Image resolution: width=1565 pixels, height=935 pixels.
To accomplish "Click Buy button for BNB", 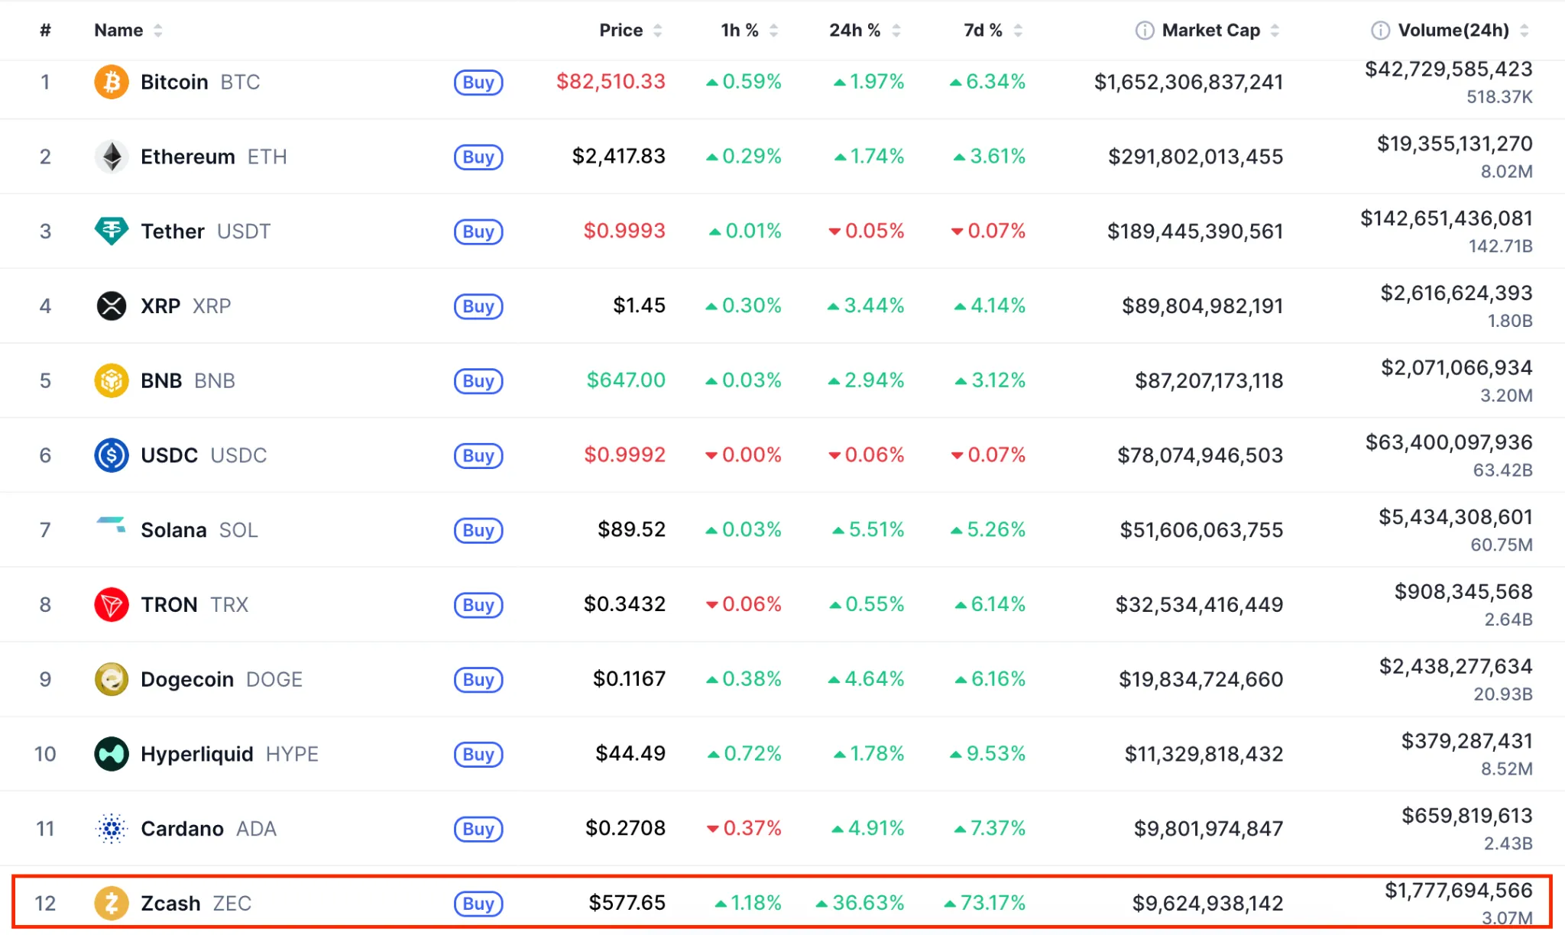I will 478,380.
